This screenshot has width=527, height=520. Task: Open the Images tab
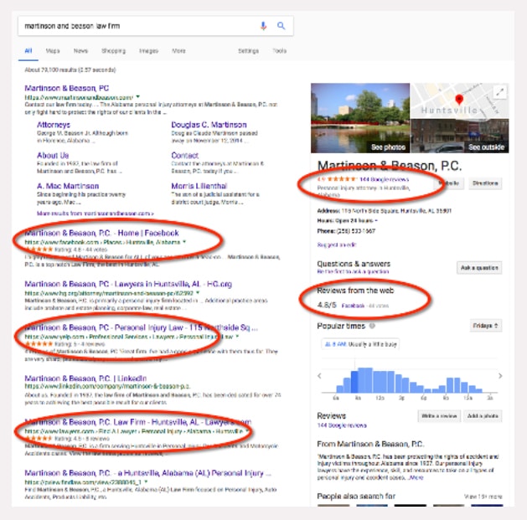pos(148,51)
